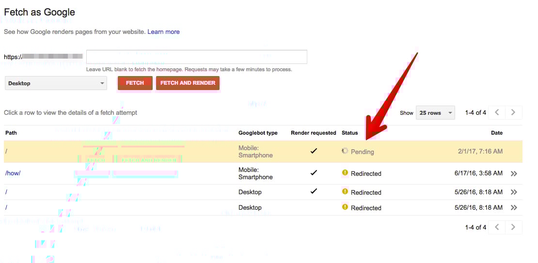Screen dimensions: 538x263
Task: Open details arrow for /how/ row
Action: [514, 173]
